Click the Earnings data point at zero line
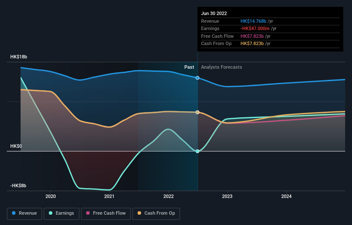352x225 pixels. (197, 151)
